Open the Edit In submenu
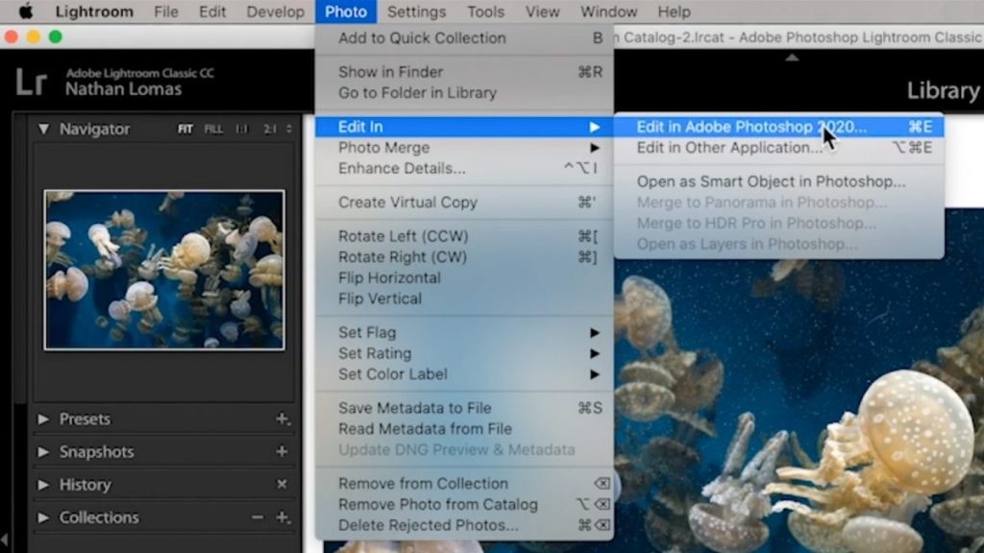 pyautogui.click(x=464, y=127)
